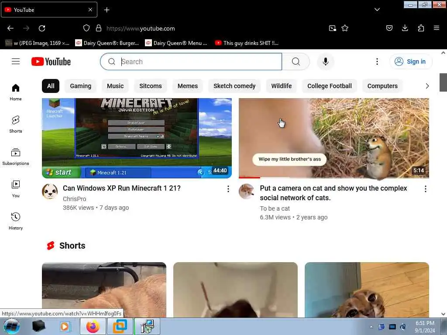Select the Music category chip
This screenshot has height=335, width=447.
pyautogui.click(x=115, y=86)
